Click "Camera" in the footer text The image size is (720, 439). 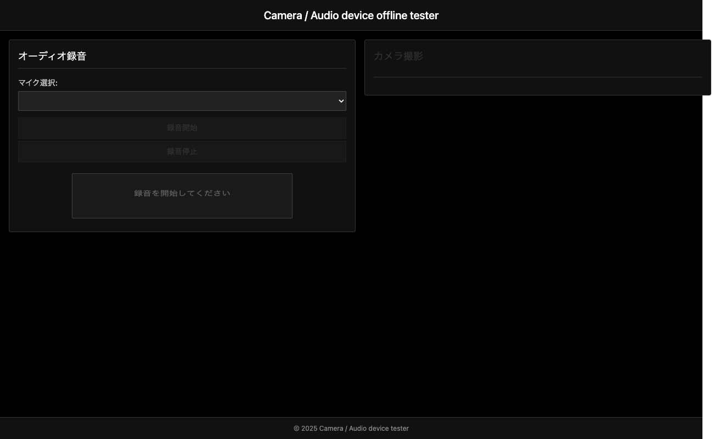pos(331,429)
